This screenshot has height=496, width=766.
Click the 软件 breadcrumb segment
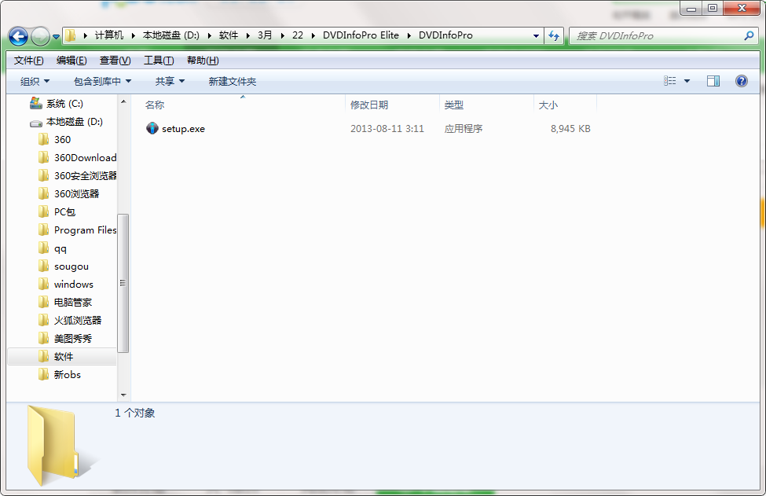click(229, 35)
